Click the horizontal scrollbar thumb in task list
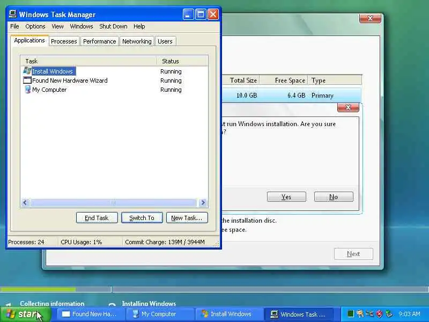This screenshot has width=429, height=322. point(113,203)
